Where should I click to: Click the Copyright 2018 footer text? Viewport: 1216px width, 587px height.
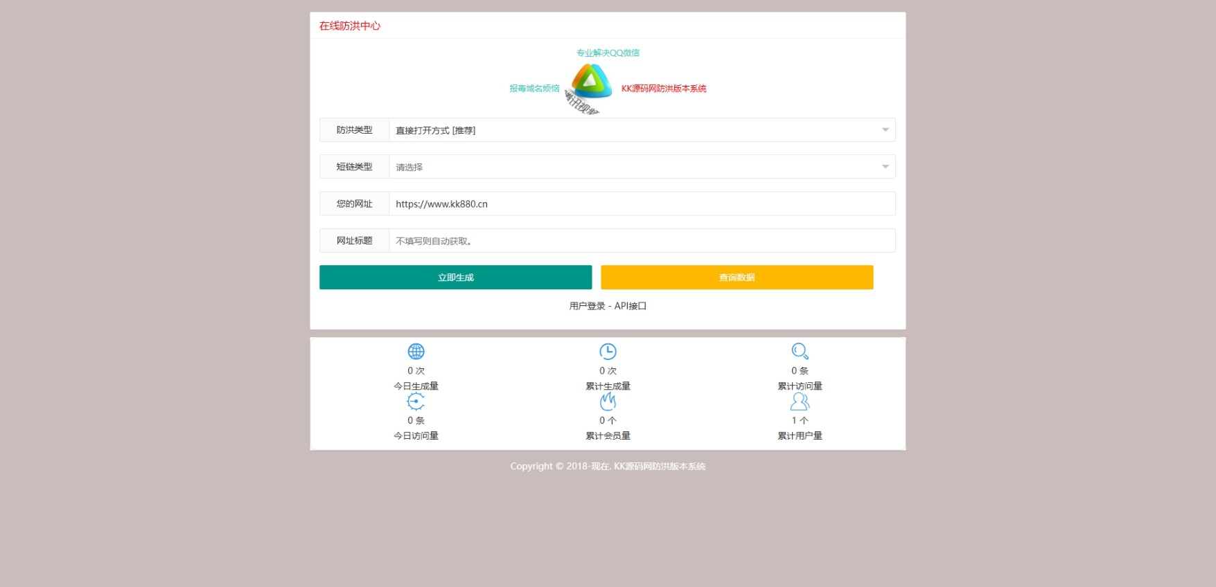608,467
